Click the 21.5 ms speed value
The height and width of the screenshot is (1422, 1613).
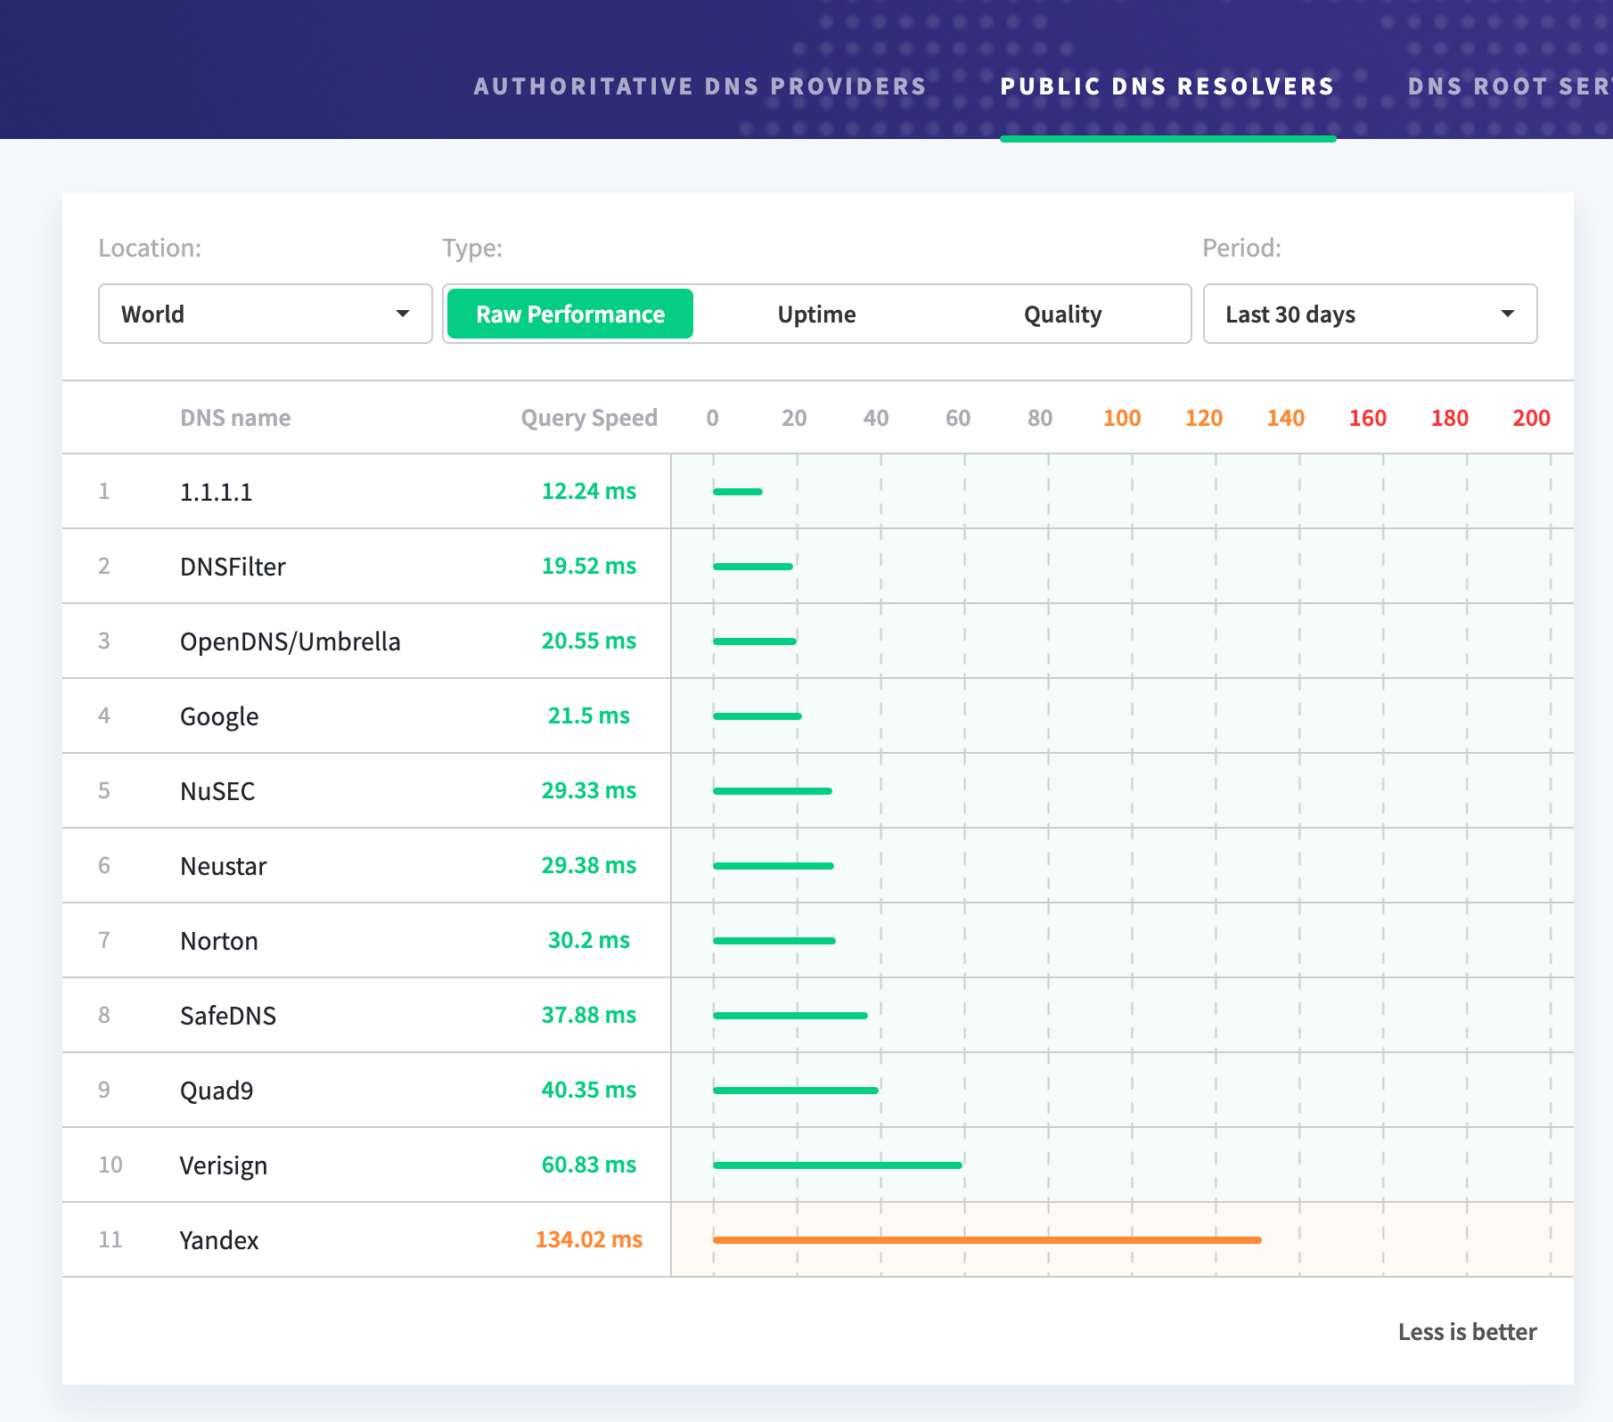[589, 715]
